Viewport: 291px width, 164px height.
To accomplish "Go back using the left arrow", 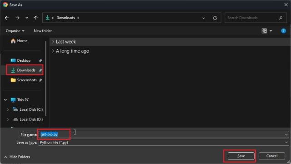I will pyautogui.click(x=7, y=18).
